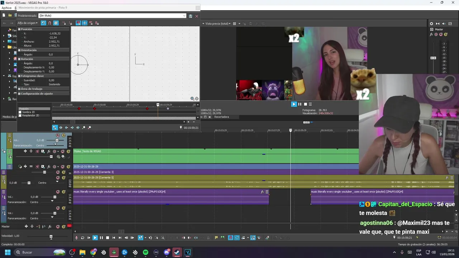This screenshot has height=258, width=459.
Task: Select the Zoom Edit tool in timeline toolbar
Action: click(x=162, y=238)
